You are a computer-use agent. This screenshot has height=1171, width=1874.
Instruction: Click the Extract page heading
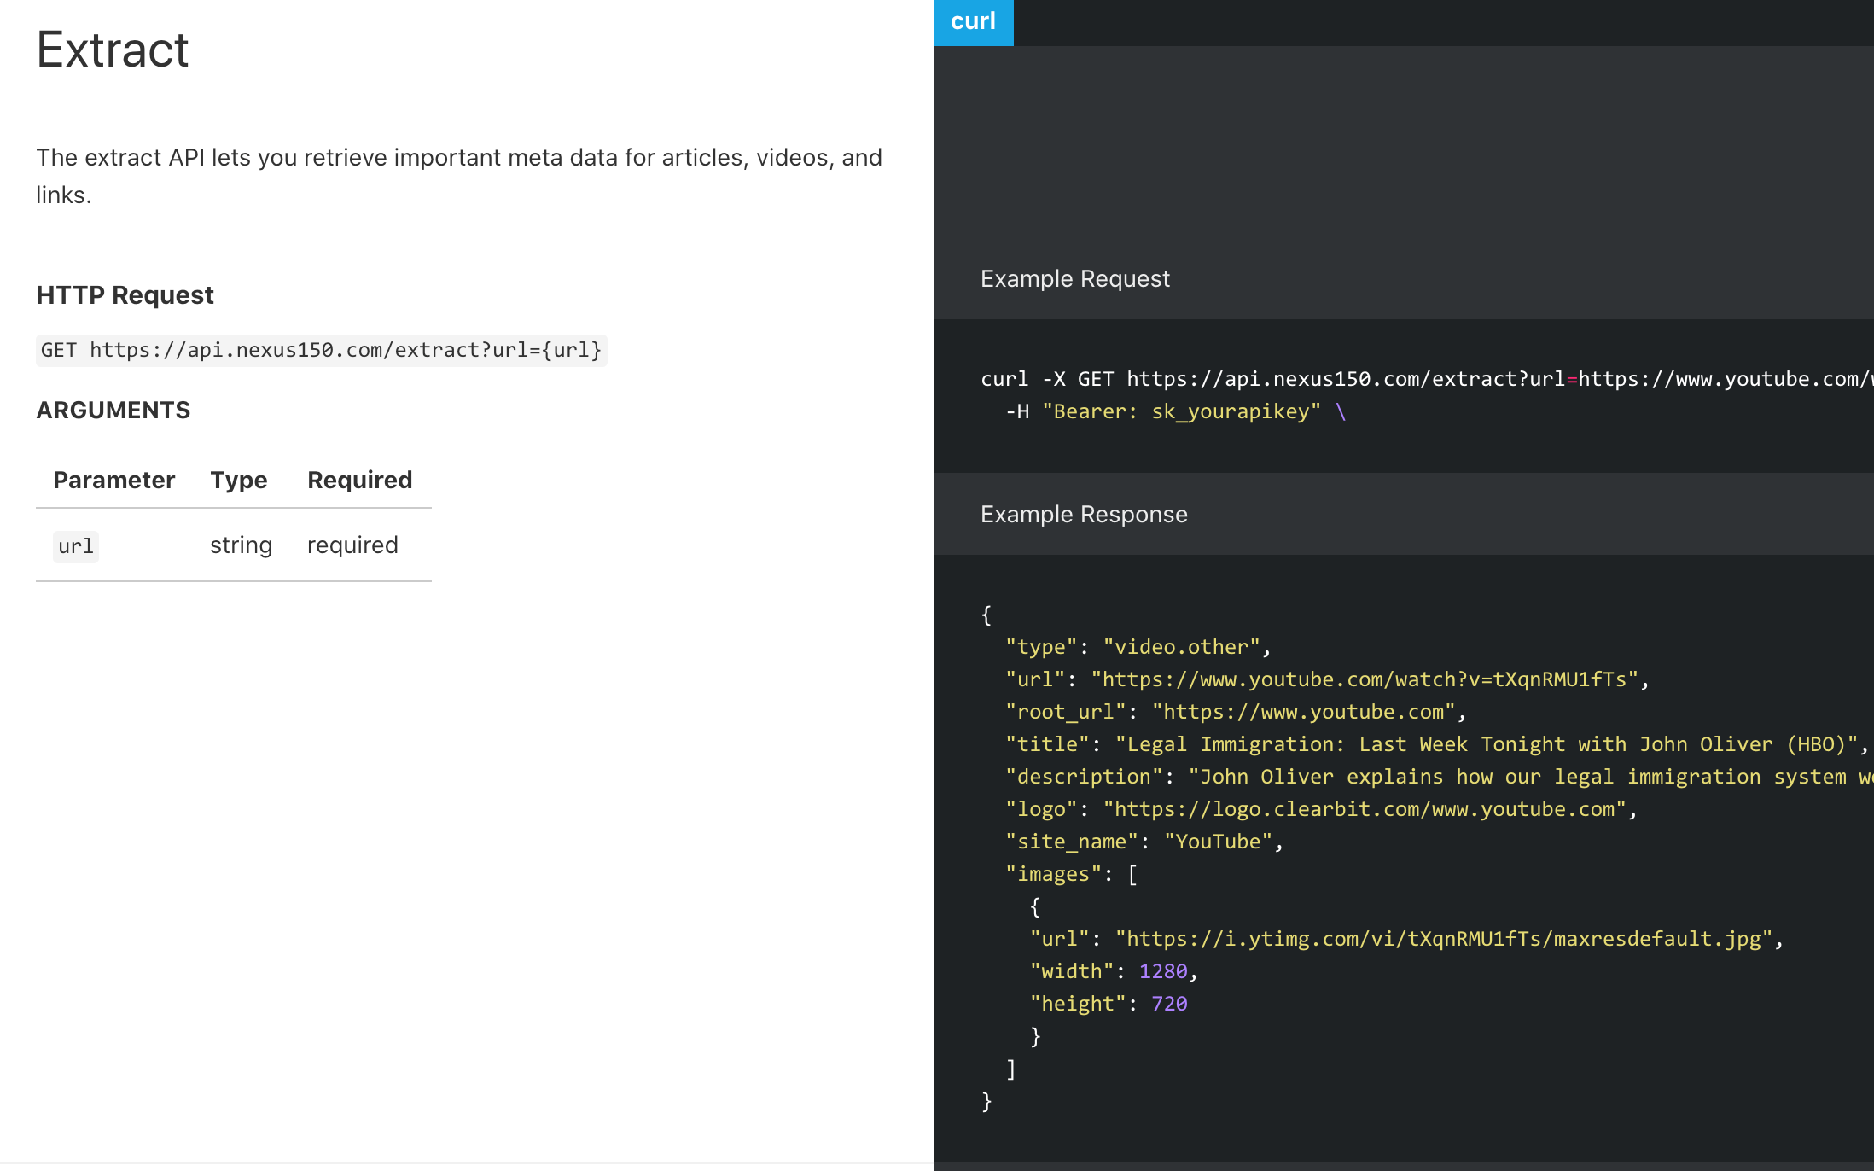tap(113, 50)
